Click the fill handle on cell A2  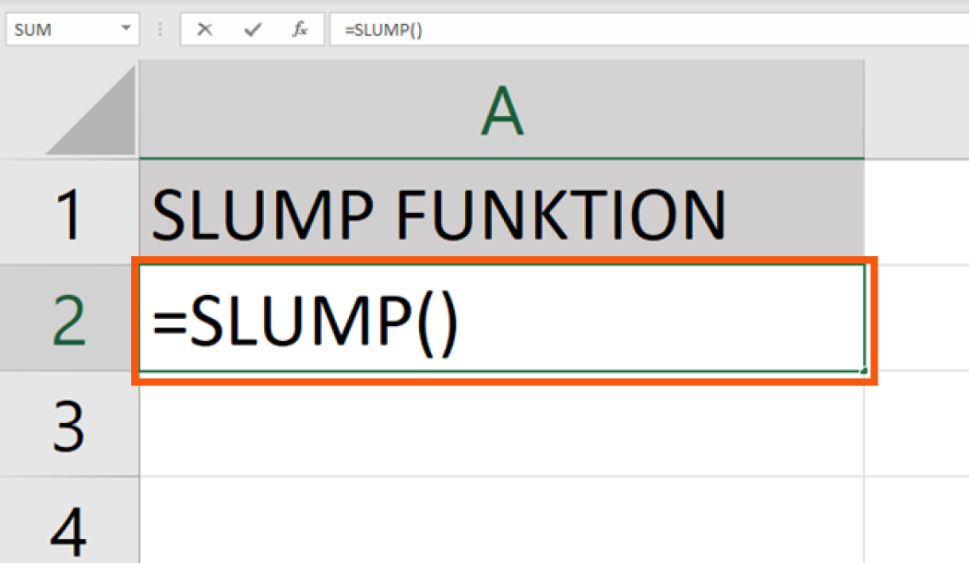click(x=863, y=371)
